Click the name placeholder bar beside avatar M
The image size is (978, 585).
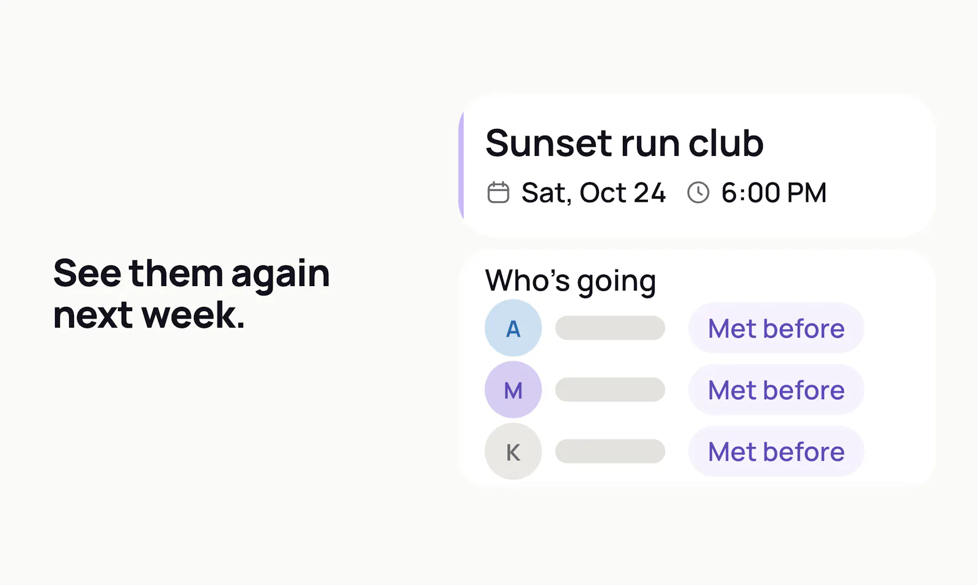click(x=610, y=390)
